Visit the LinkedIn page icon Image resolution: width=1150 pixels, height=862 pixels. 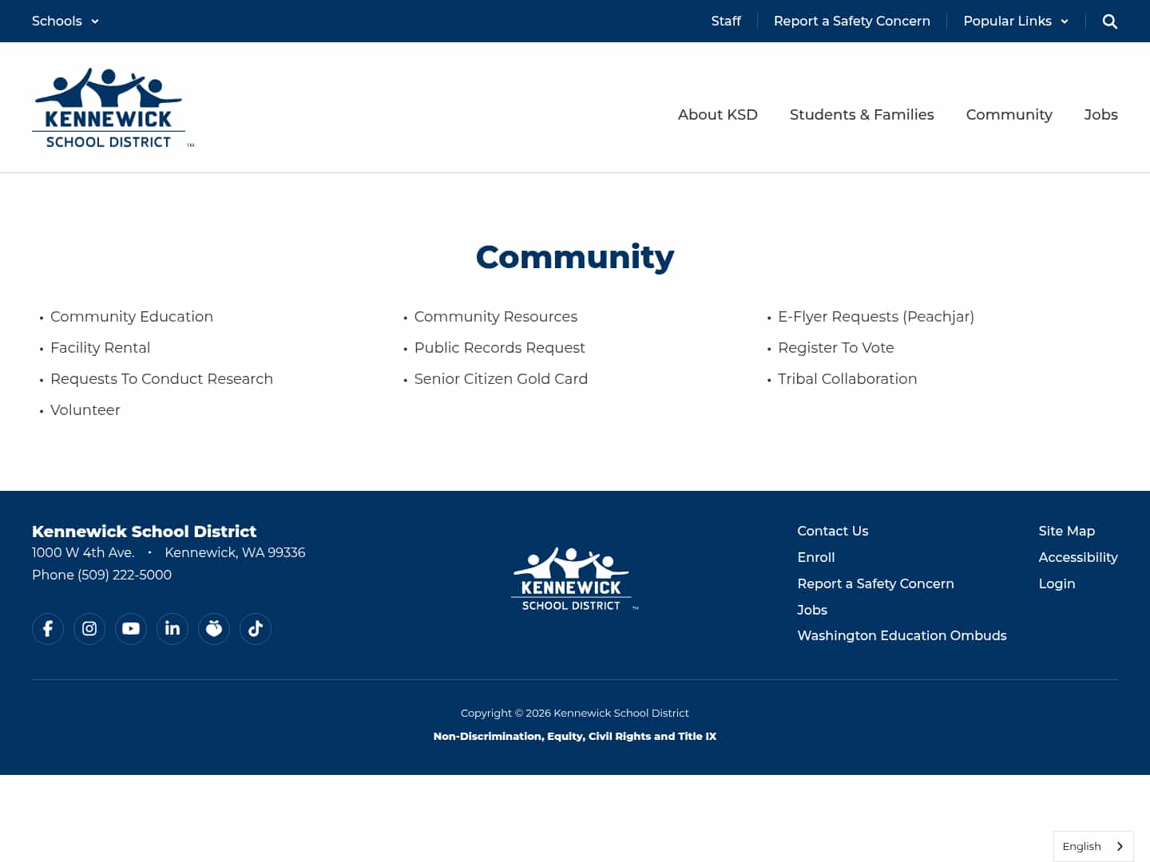click(172, 628)
